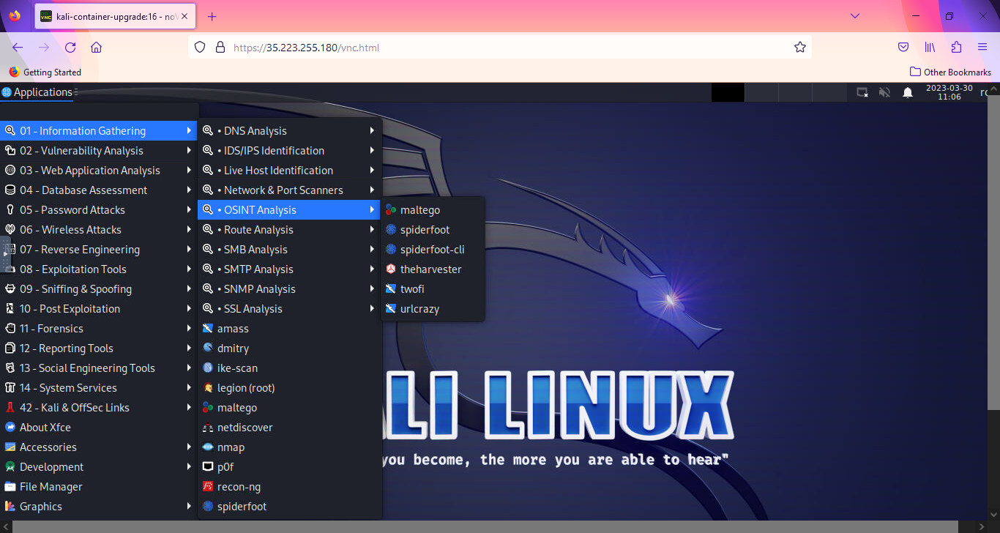1000x533 pixels.
Task: Open the Getting Started bookmark
Action: pos(45,72)
